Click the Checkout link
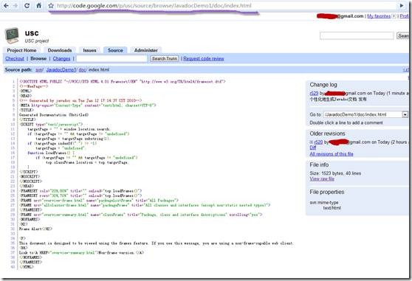Image resolution: width=412 pixels, height=281 pixels. (15, 58)
